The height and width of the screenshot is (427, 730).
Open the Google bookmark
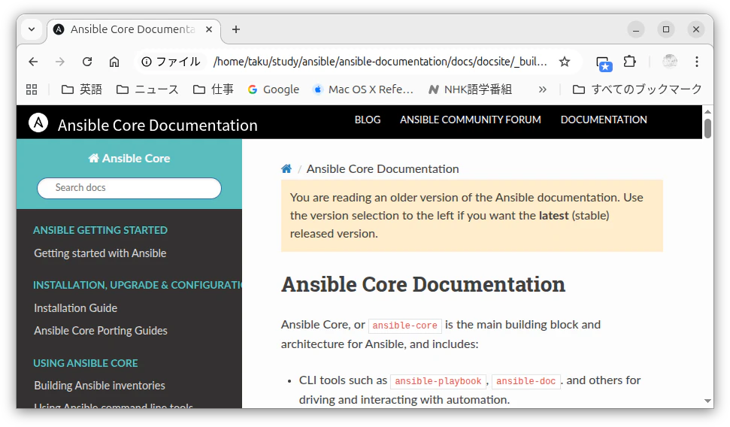point(274,89)
